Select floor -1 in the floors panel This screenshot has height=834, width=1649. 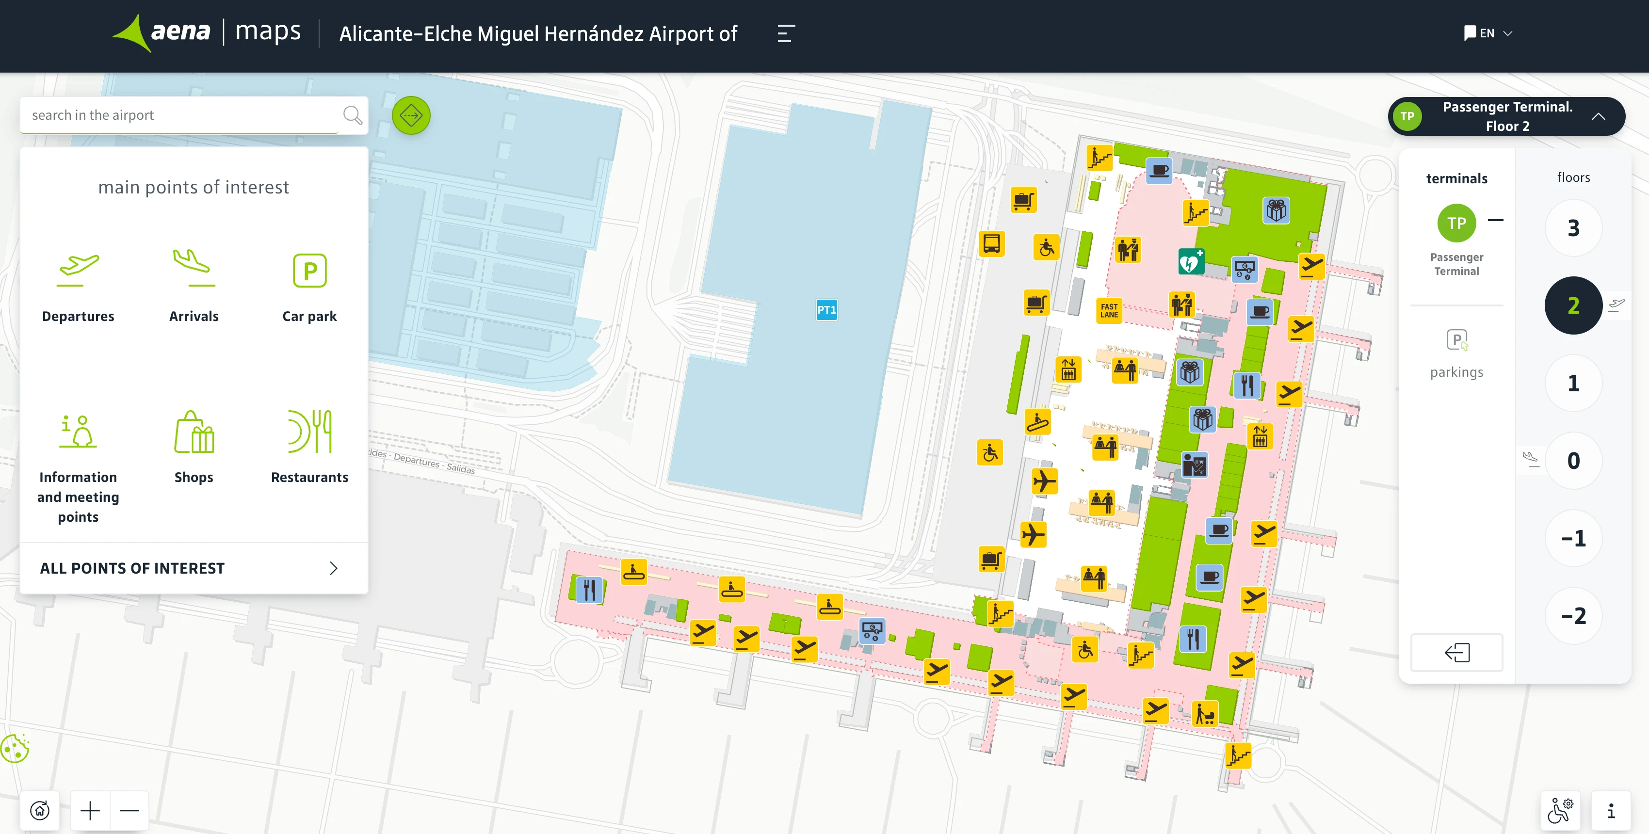[x=1573, y=538]
